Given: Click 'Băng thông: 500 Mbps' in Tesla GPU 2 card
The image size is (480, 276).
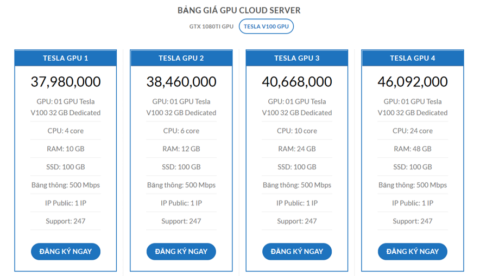Looking at the screenshot, I should [181, 185].
